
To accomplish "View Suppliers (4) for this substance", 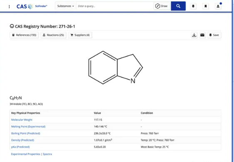I will click(x=80, y=35).
